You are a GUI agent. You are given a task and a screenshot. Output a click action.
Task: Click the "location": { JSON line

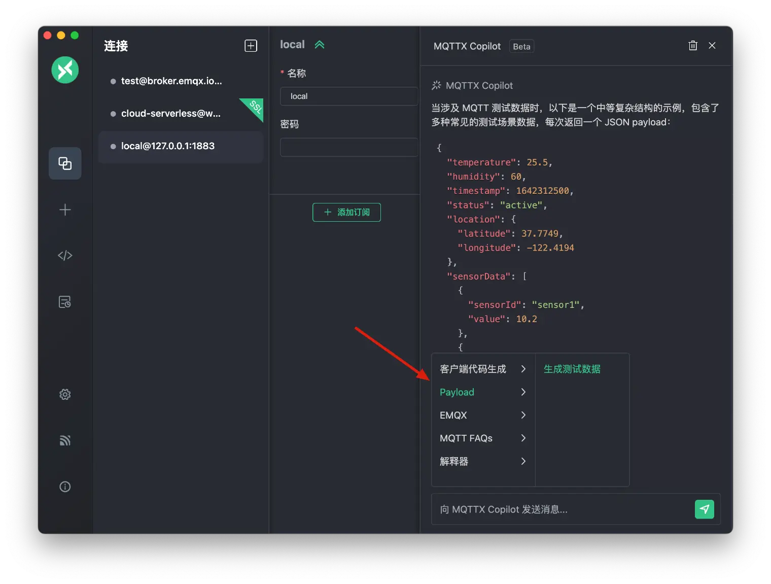pos(481,219)
